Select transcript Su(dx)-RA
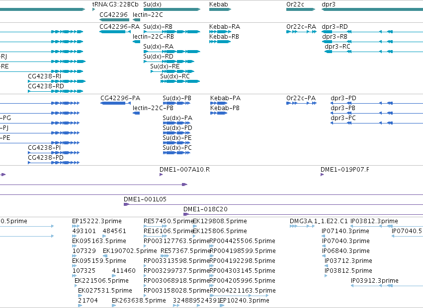This screenshot has width=423, height=308. point(159,47)
